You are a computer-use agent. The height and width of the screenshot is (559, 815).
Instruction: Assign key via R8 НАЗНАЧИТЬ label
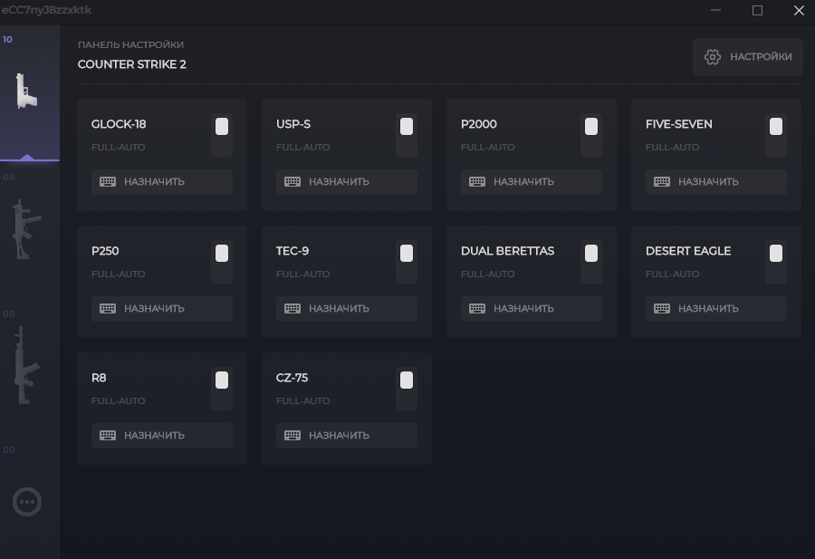click(x=154, y=435)
